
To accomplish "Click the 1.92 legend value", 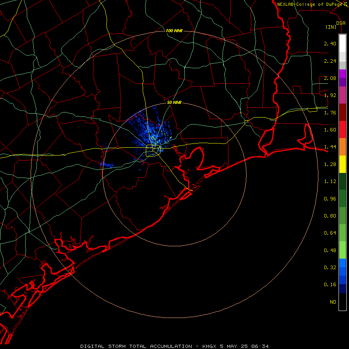I will [x=330, y=95].
